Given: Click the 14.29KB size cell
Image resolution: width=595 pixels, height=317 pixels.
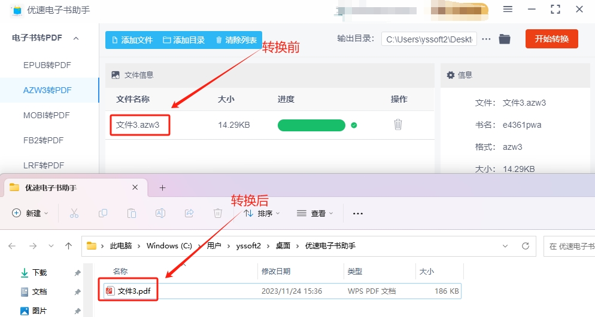Looking at the screenshot, I should (x=233, y=125).
